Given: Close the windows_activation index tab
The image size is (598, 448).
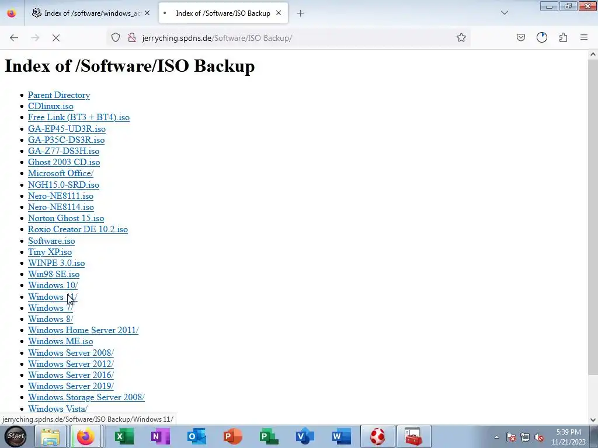Looking at the screenshot, I should [147, 13].
